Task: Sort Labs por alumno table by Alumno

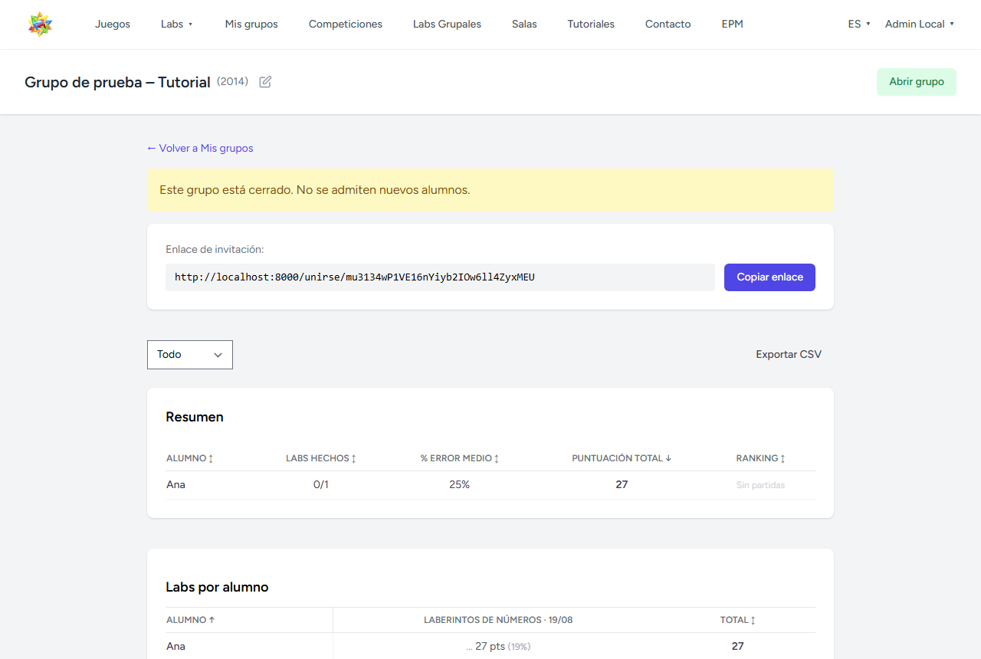Action: [x=191, y=620]
